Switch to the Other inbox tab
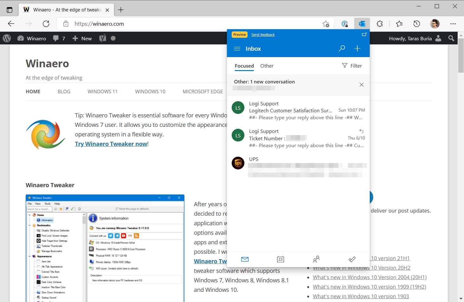The width and height of the screenshot is (464, 302). click(x=267, y=66)
